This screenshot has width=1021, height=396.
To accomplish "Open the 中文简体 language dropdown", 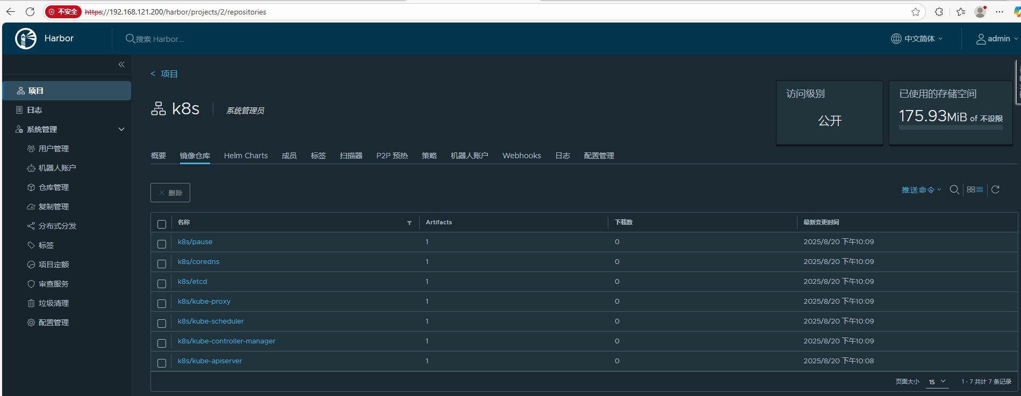I will coord(917,39).
